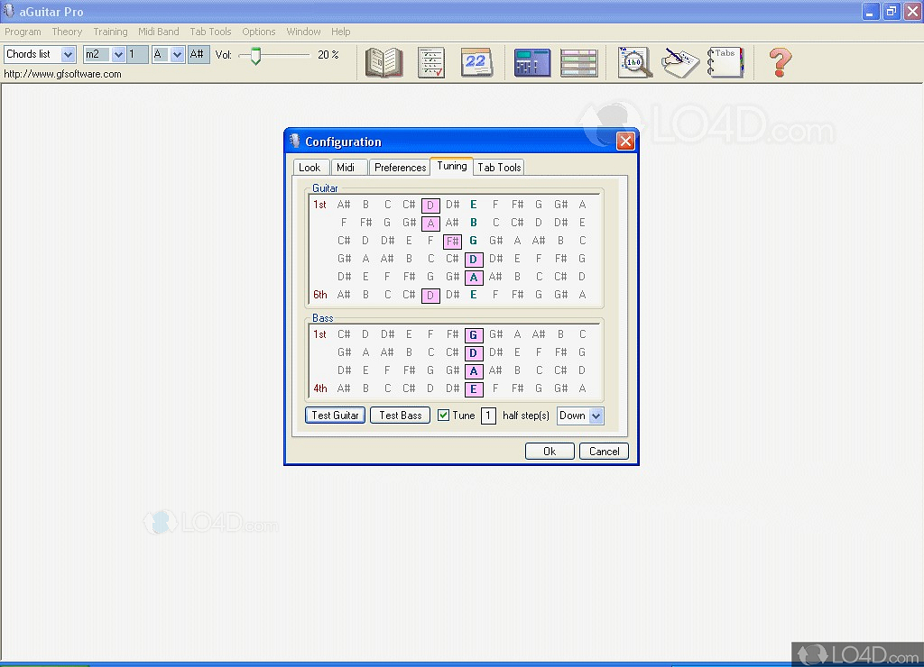Expand the Down direction dropdown
The image size is (924, 667).
(594, 416)
